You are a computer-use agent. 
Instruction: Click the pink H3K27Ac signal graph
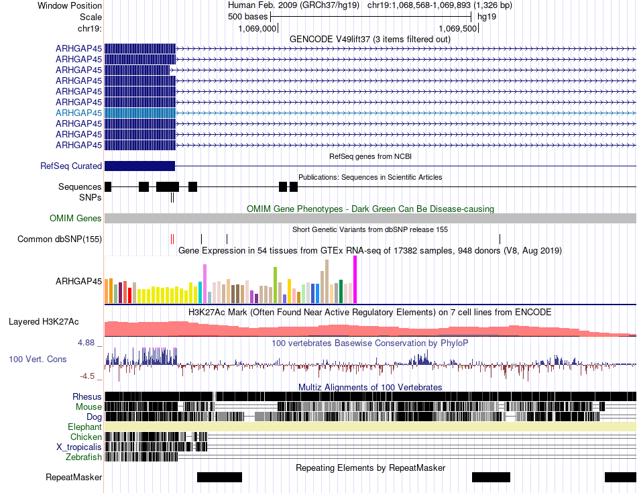370,329
